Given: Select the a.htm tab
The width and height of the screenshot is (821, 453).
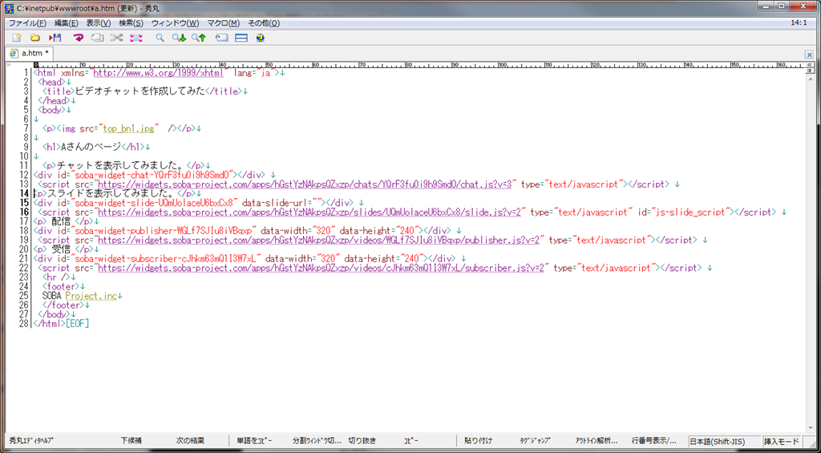Looking at the screenshot, I should [30, 53].
